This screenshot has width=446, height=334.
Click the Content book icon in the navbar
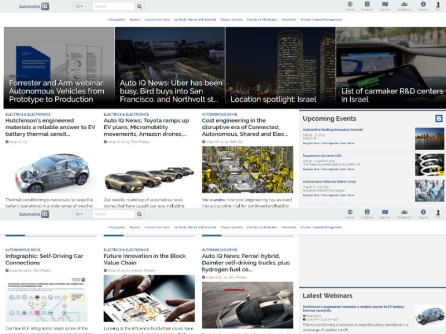point(367,6)
